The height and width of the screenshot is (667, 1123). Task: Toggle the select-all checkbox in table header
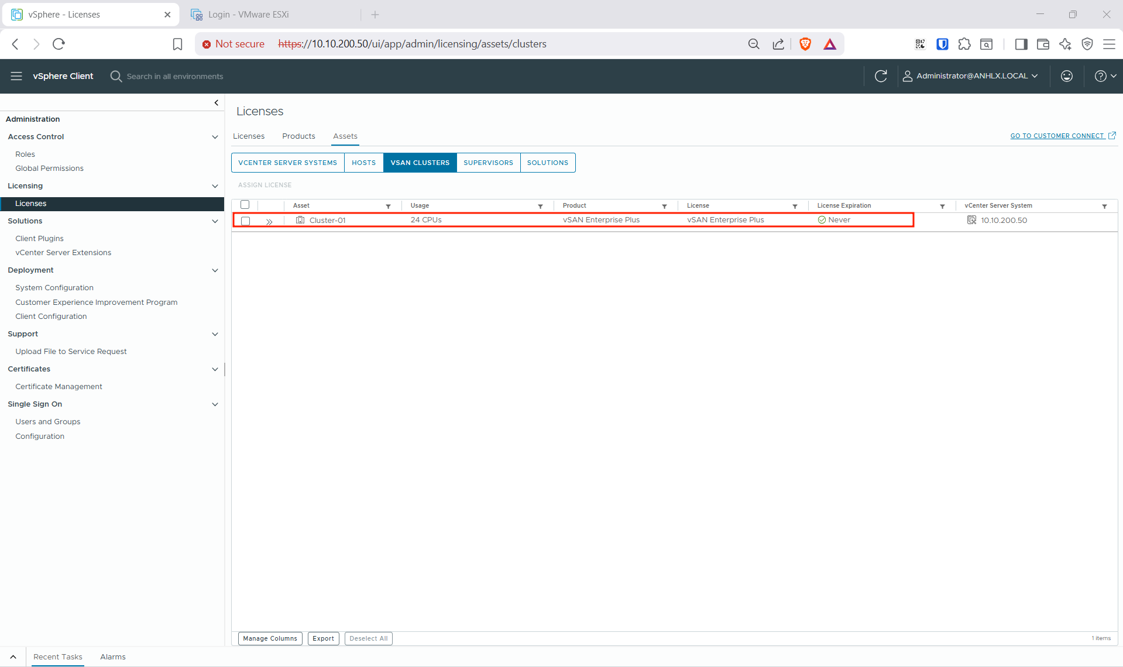click(x=245, y=205)
